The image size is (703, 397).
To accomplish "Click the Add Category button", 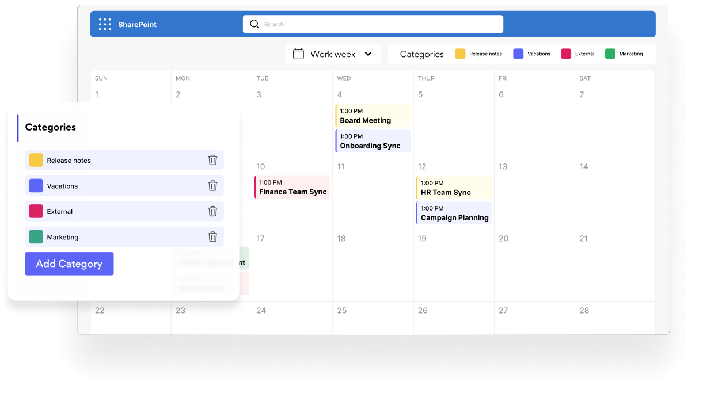I will 69,264.
